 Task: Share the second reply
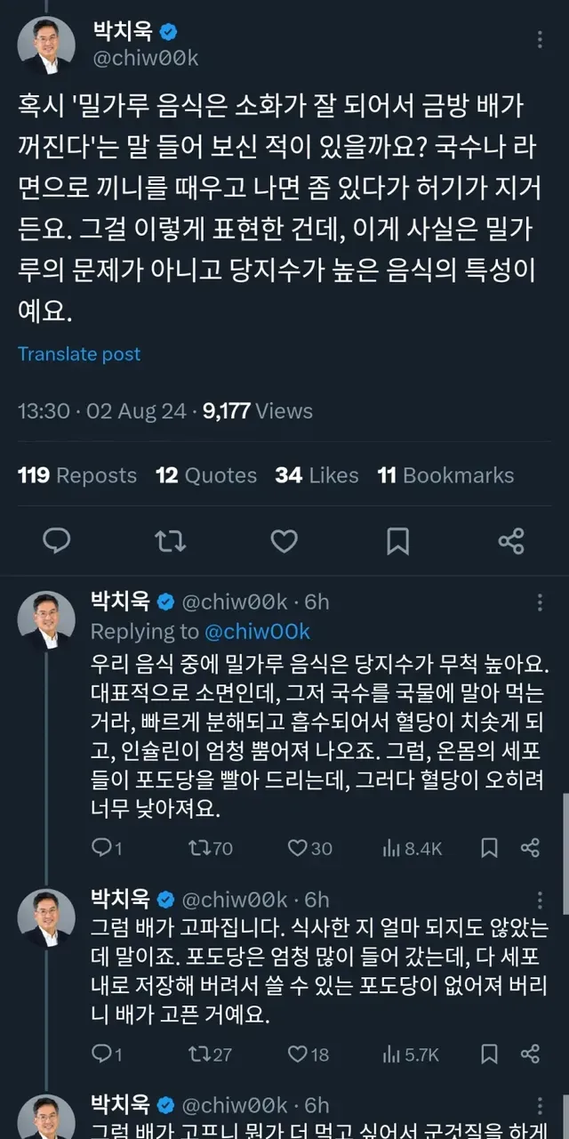pyautogui.click(x=530, y=1054)
